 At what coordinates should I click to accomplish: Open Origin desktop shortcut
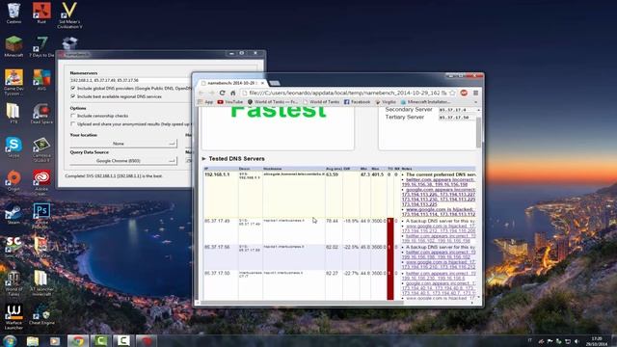click(x=13, y=180)
